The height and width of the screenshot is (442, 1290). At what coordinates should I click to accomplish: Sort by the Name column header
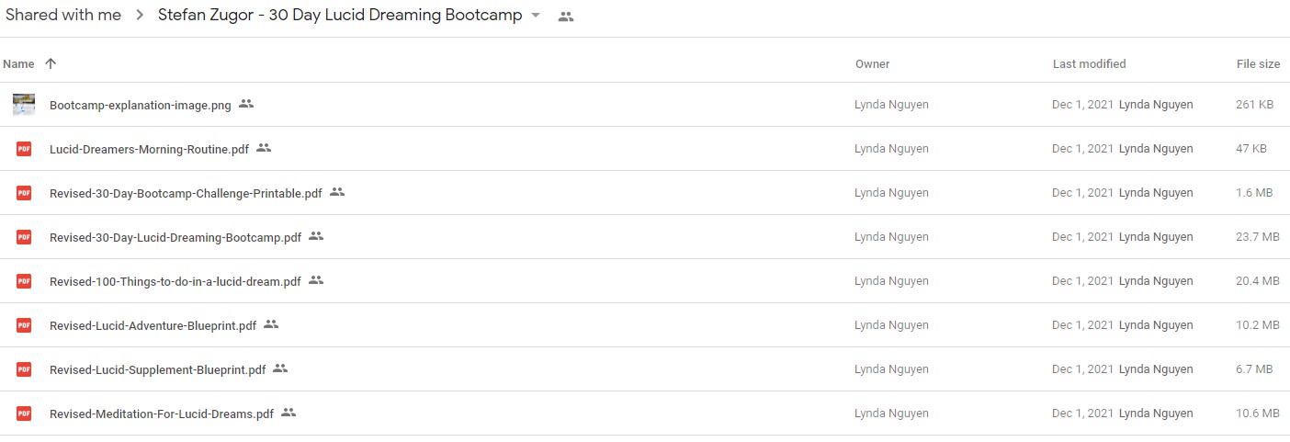(x=18, y=64)
